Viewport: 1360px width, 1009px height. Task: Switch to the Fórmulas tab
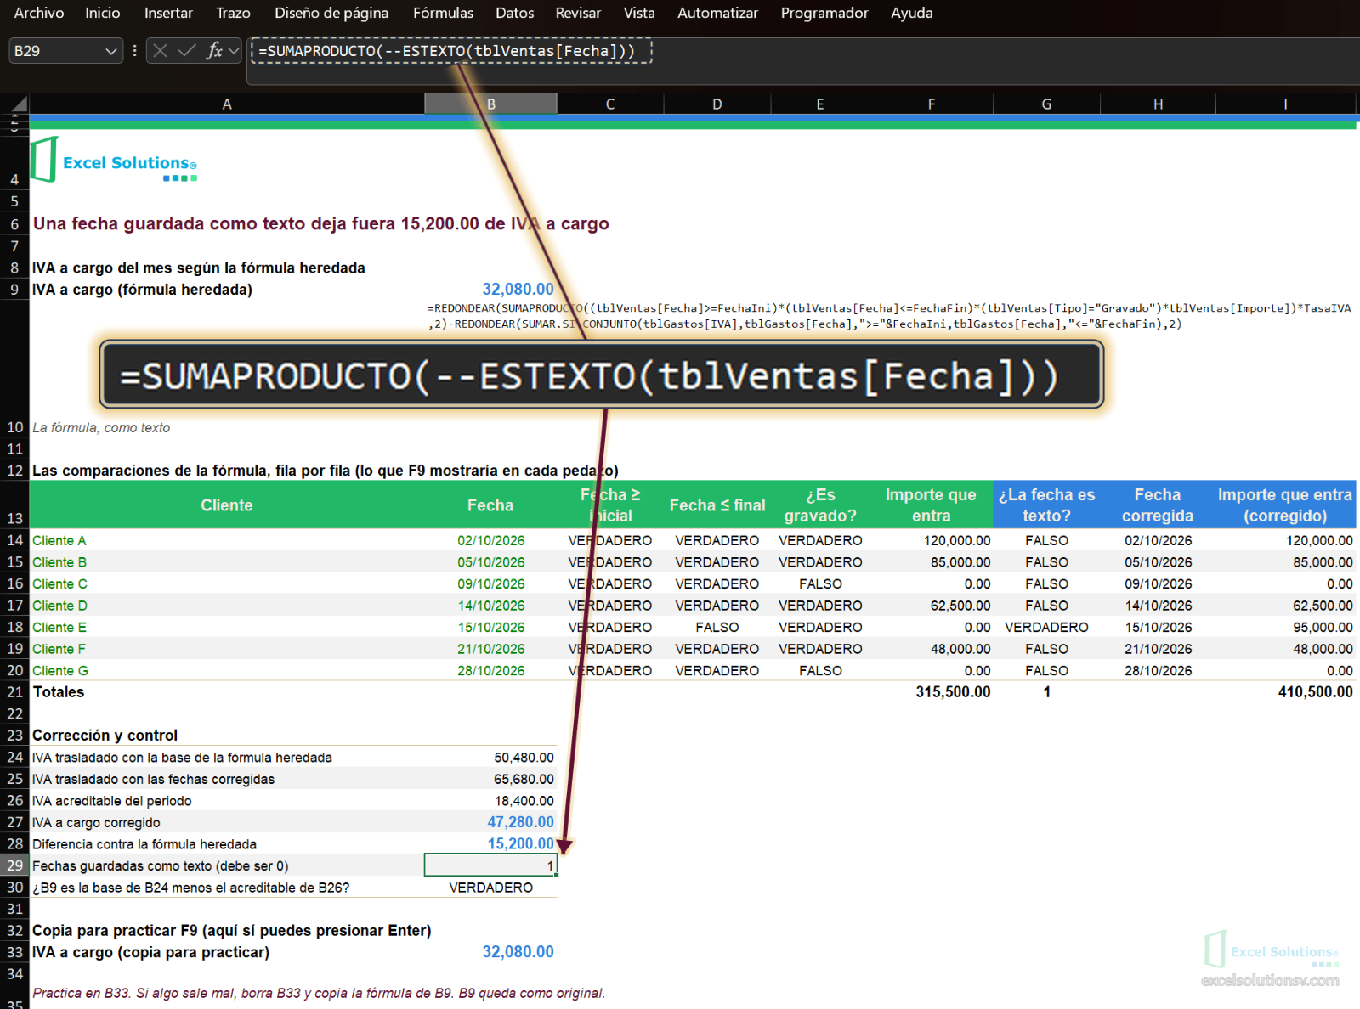(x=443, y=13)
